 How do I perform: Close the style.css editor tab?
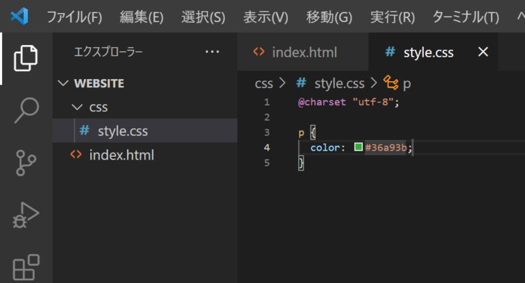click(483, 52)
